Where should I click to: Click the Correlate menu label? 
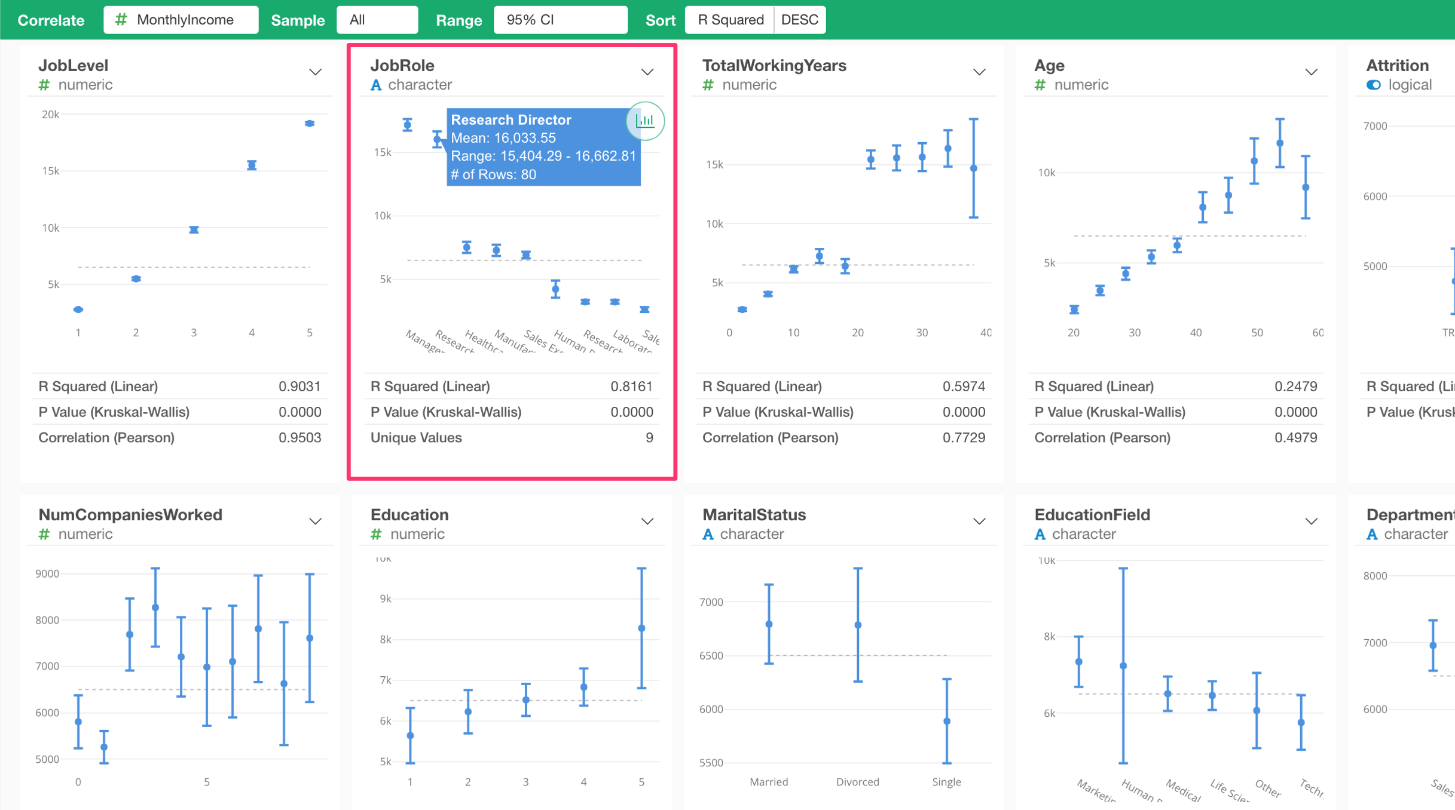point(51,20)
